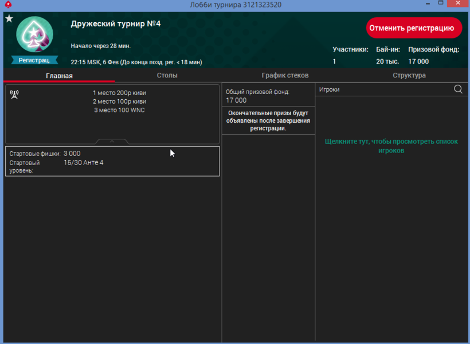Click the magnifier search icon

[458, 89]
